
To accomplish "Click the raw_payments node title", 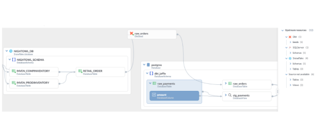I will point(166,84).
